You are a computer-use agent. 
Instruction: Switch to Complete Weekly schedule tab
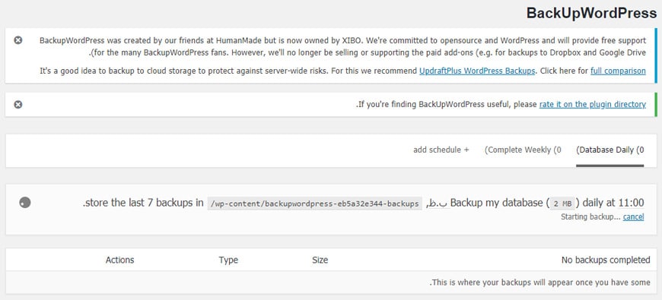523,150
